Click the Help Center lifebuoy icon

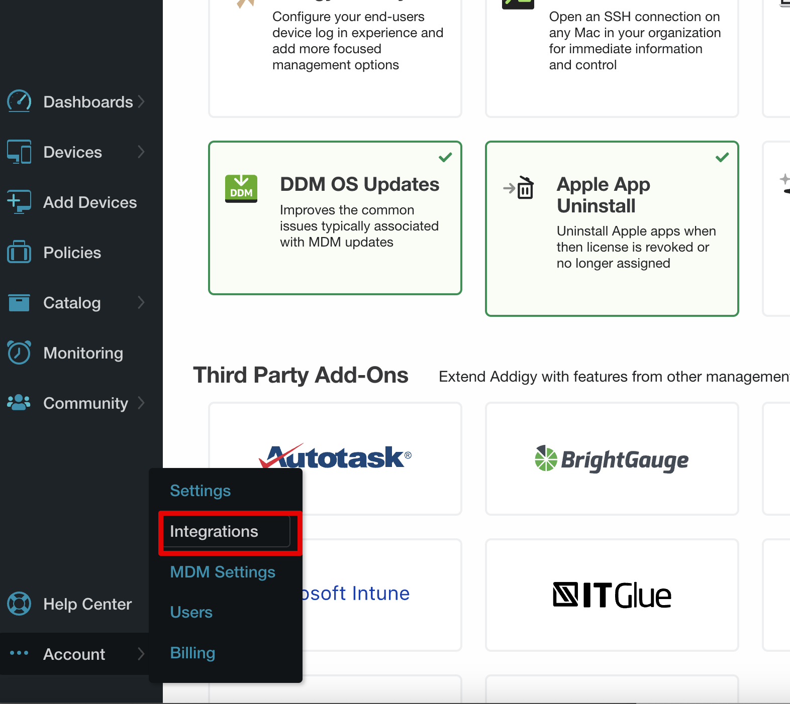pos(19,604)
